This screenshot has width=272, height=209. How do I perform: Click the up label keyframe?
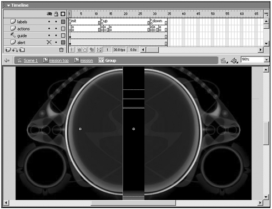click(102, 22)
